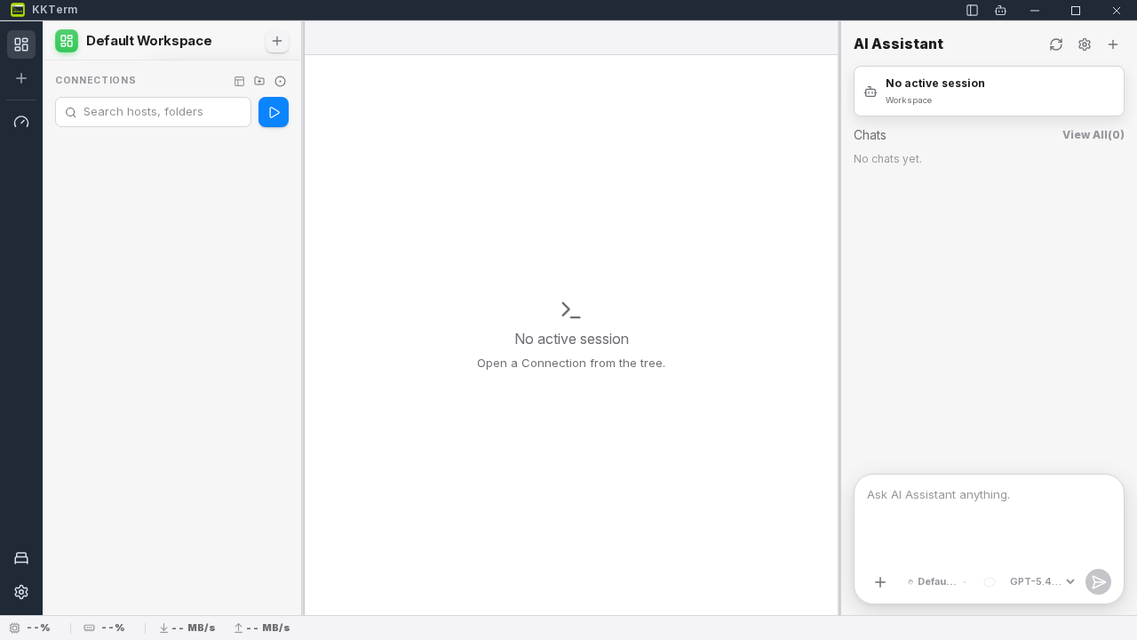This screenshot has width=1137, height=640.
Task: Click the No active session card
Action: [989, 91]
